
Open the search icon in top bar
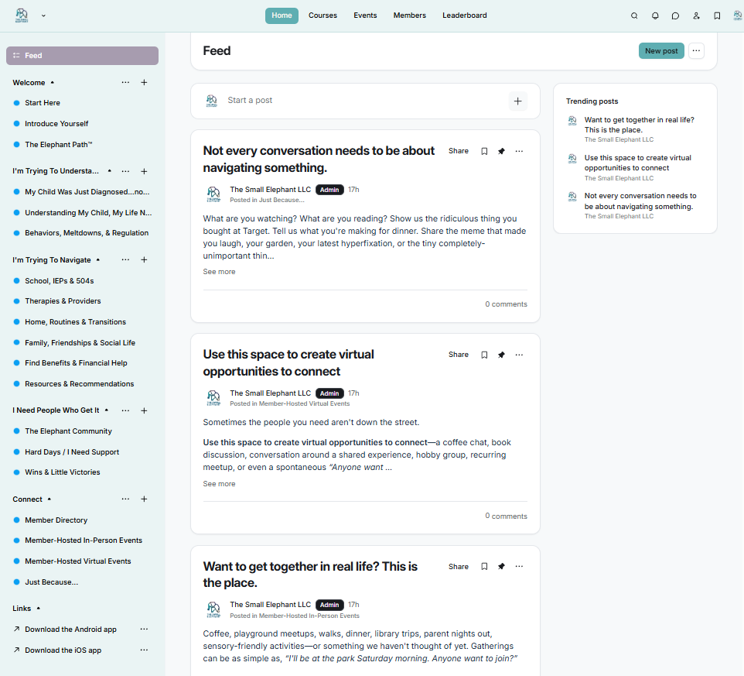pos(634,15)
